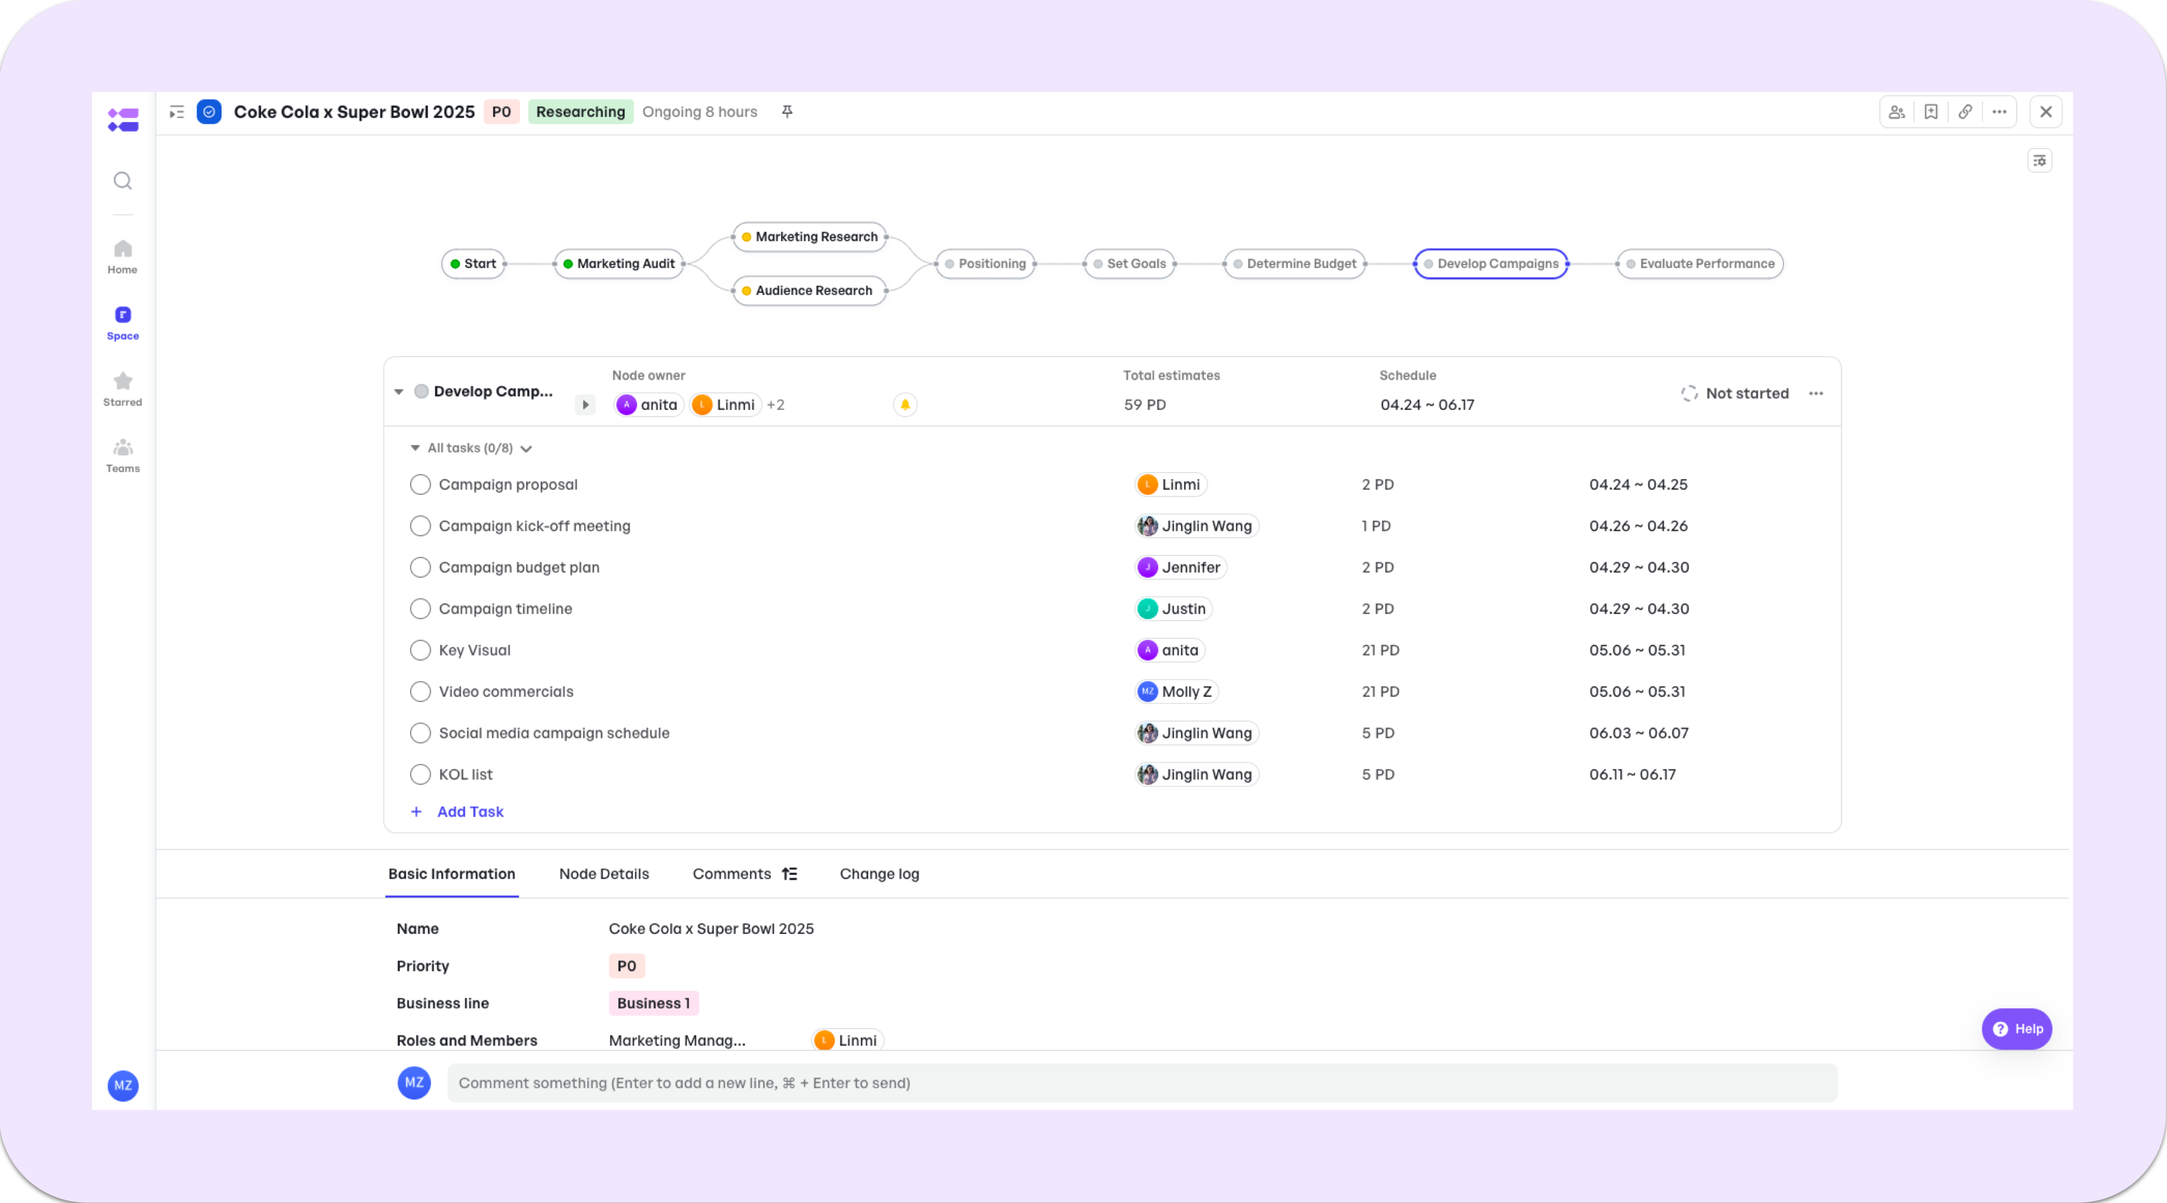Toggle comments sort order icon
Screen dimensions: 2167x1203
pyautogui.click(x=789, y=873)
